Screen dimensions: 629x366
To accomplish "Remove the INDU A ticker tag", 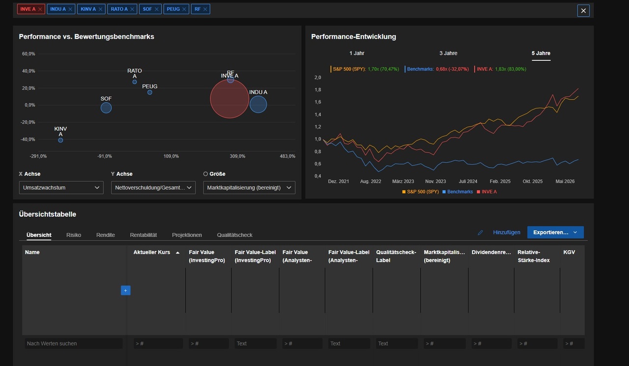I will pos(70,9).
